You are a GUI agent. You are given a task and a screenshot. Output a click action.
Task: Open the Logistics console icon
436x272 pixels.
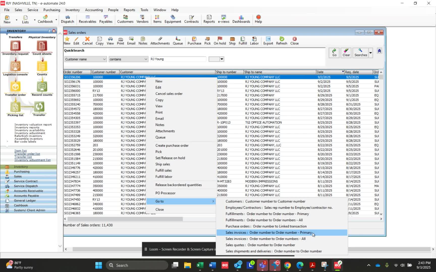tap(15, 69)
